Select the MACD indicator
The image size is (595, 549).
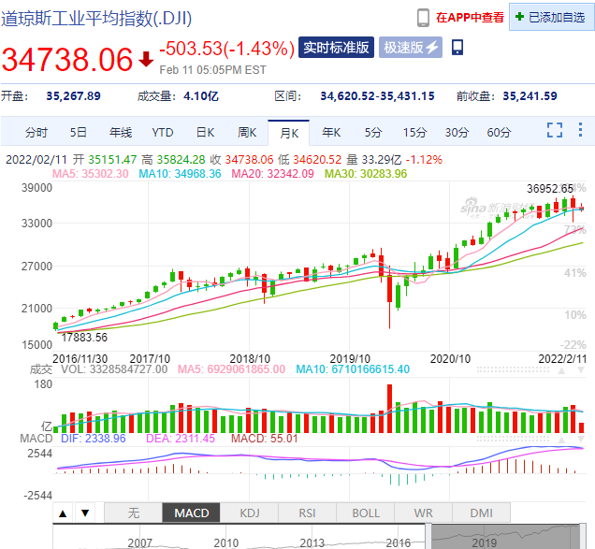click(x=191, y=513)
